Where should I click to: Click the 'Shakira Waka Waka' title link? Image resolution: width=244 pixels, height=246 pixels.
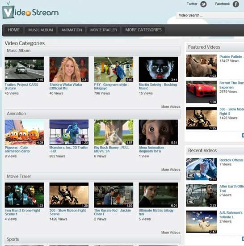[66, 86]
